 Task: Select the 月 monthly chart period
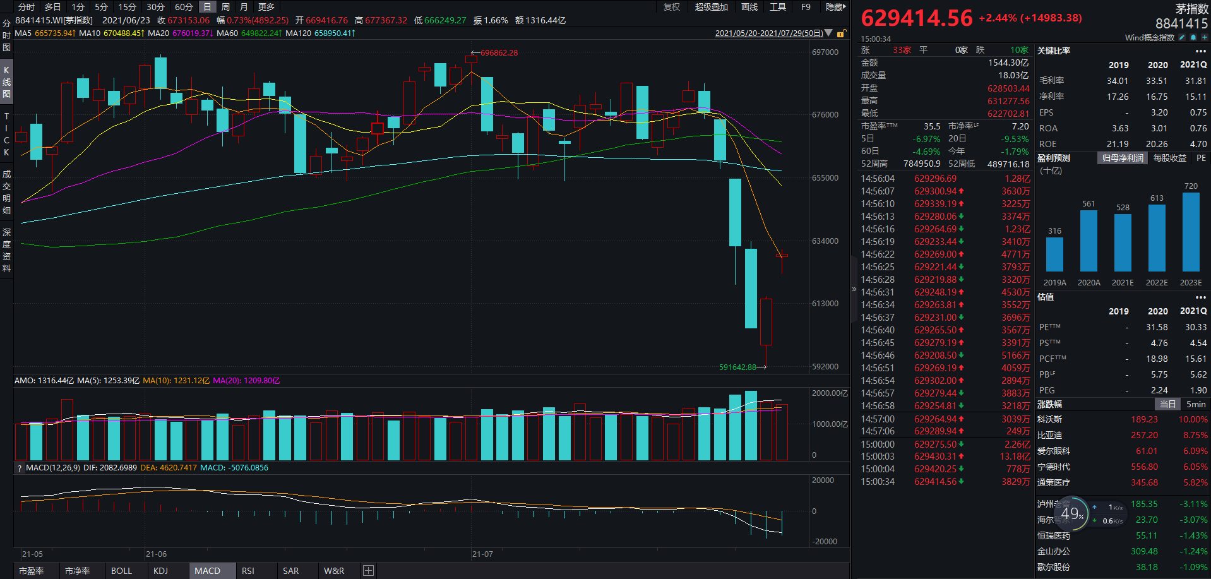coord(244,7)
